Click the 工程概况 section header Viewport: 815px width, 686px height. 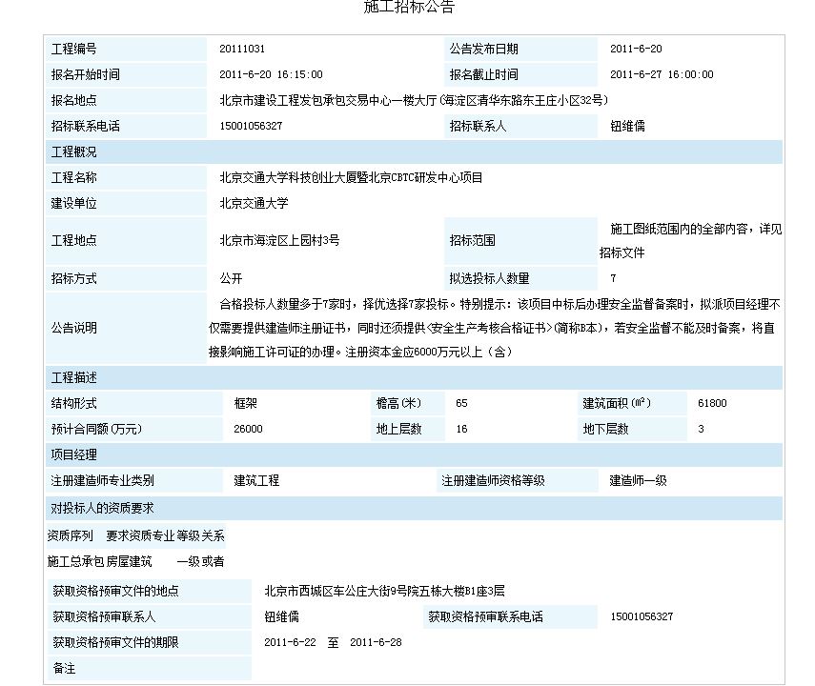(74, 152)
